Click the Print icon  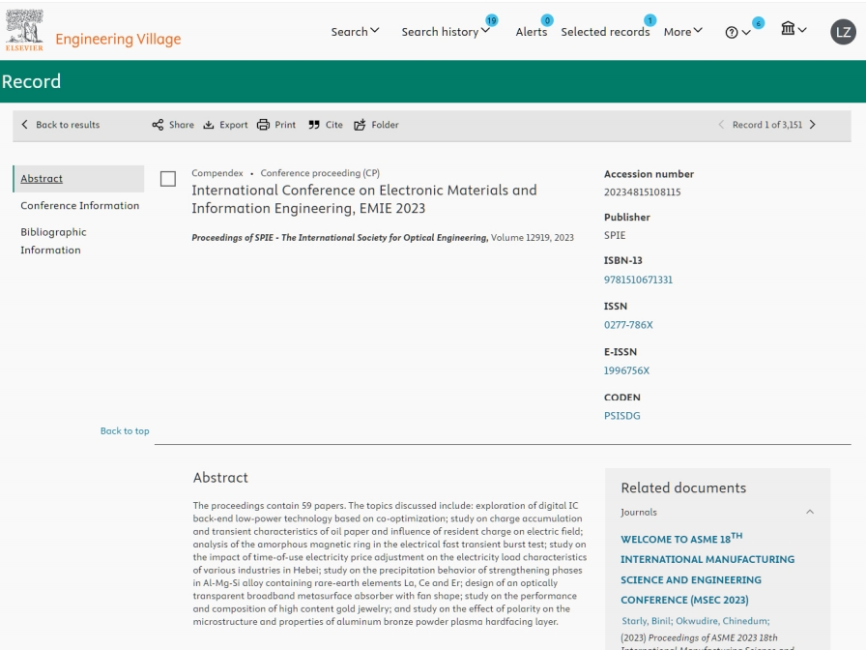point(263,125)
